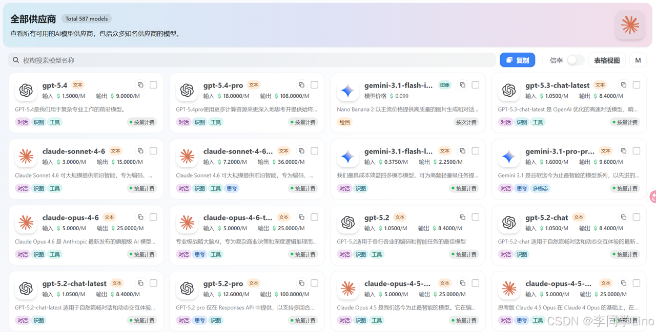Viewport: 656px width, 332px height.
Task: Click the Total 587 models badge
Action: point(87,19)
